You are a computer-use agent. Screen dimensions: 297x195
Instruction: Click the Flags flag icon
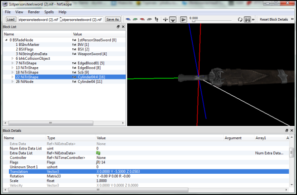99,162
